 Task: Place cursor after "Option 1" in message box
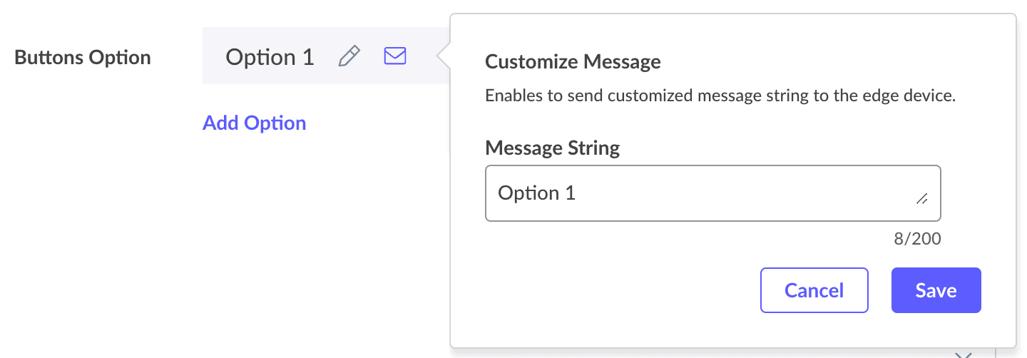[x=577, y=193]
